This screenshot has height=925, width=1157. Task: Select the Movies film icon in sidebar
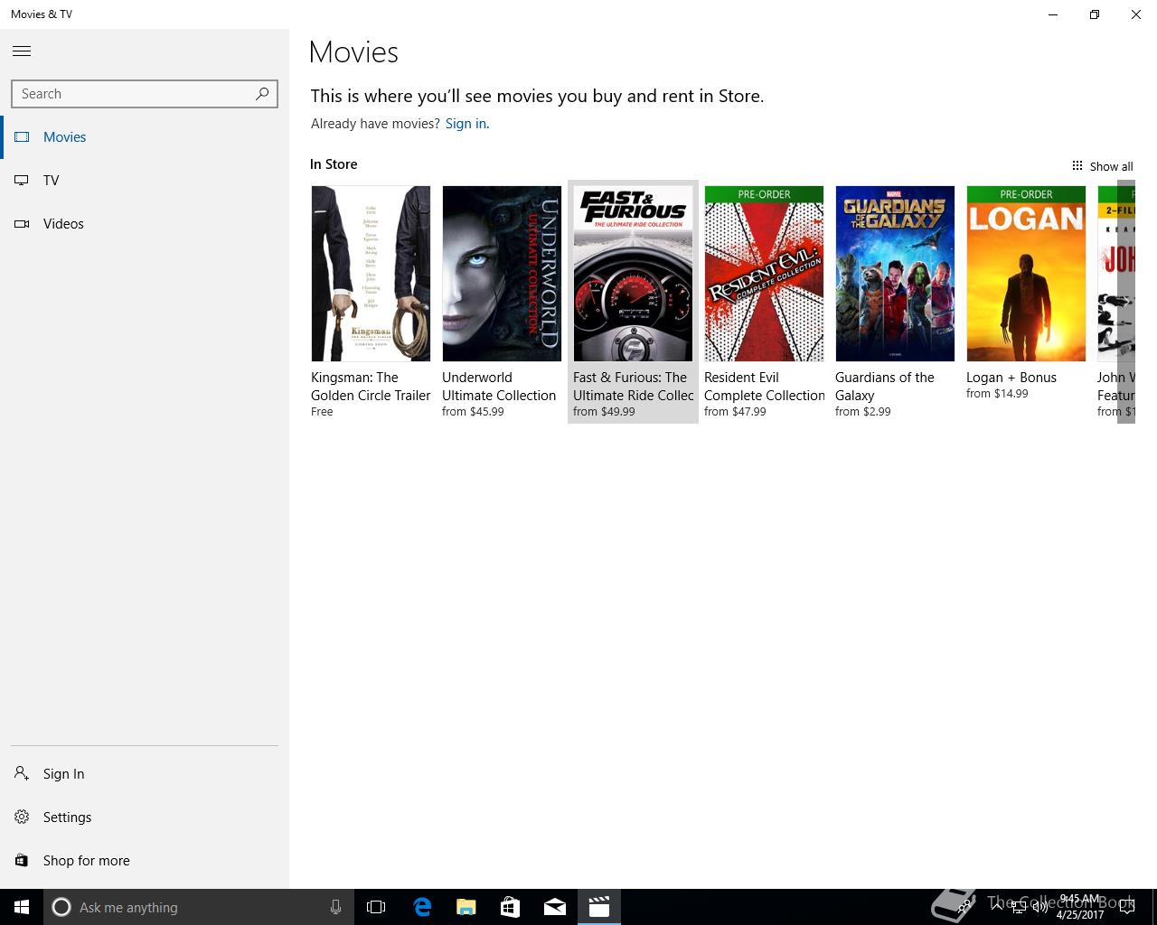pyautogui.click(x=22, y=137)
